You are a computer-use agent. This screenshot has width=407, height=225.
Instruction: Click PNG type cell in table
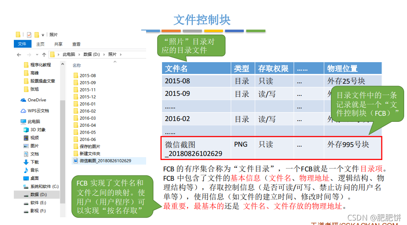(241, 144)
